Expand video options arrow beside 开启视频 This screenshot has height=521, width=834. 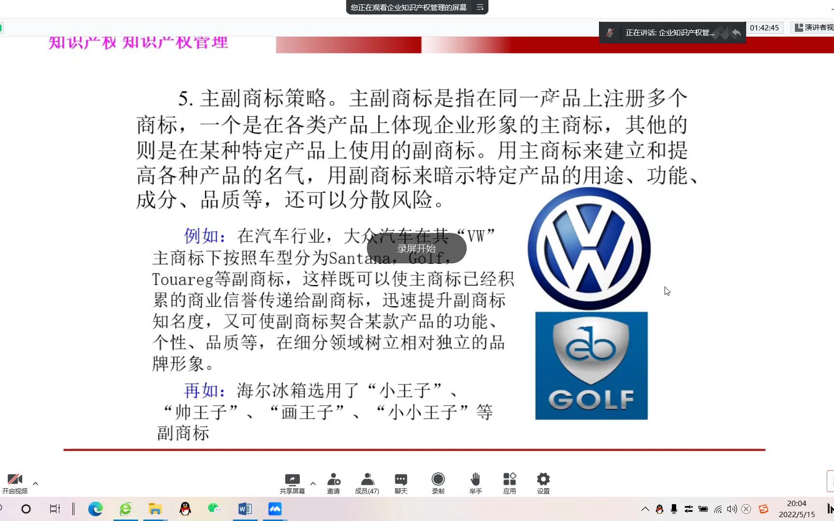pos(35,483)
